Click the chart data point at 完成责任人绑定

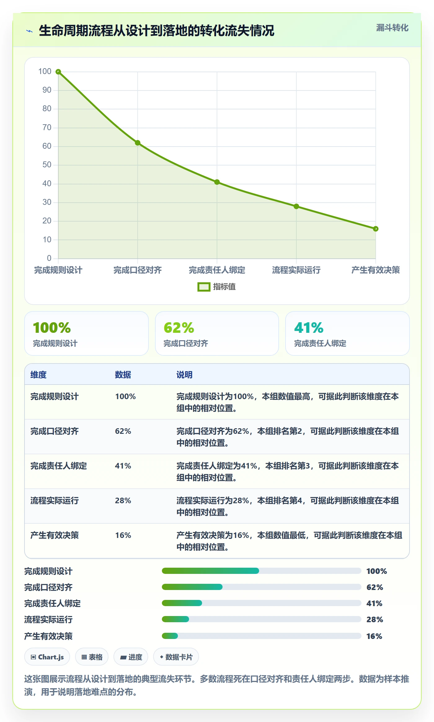[x=217, y=182]
